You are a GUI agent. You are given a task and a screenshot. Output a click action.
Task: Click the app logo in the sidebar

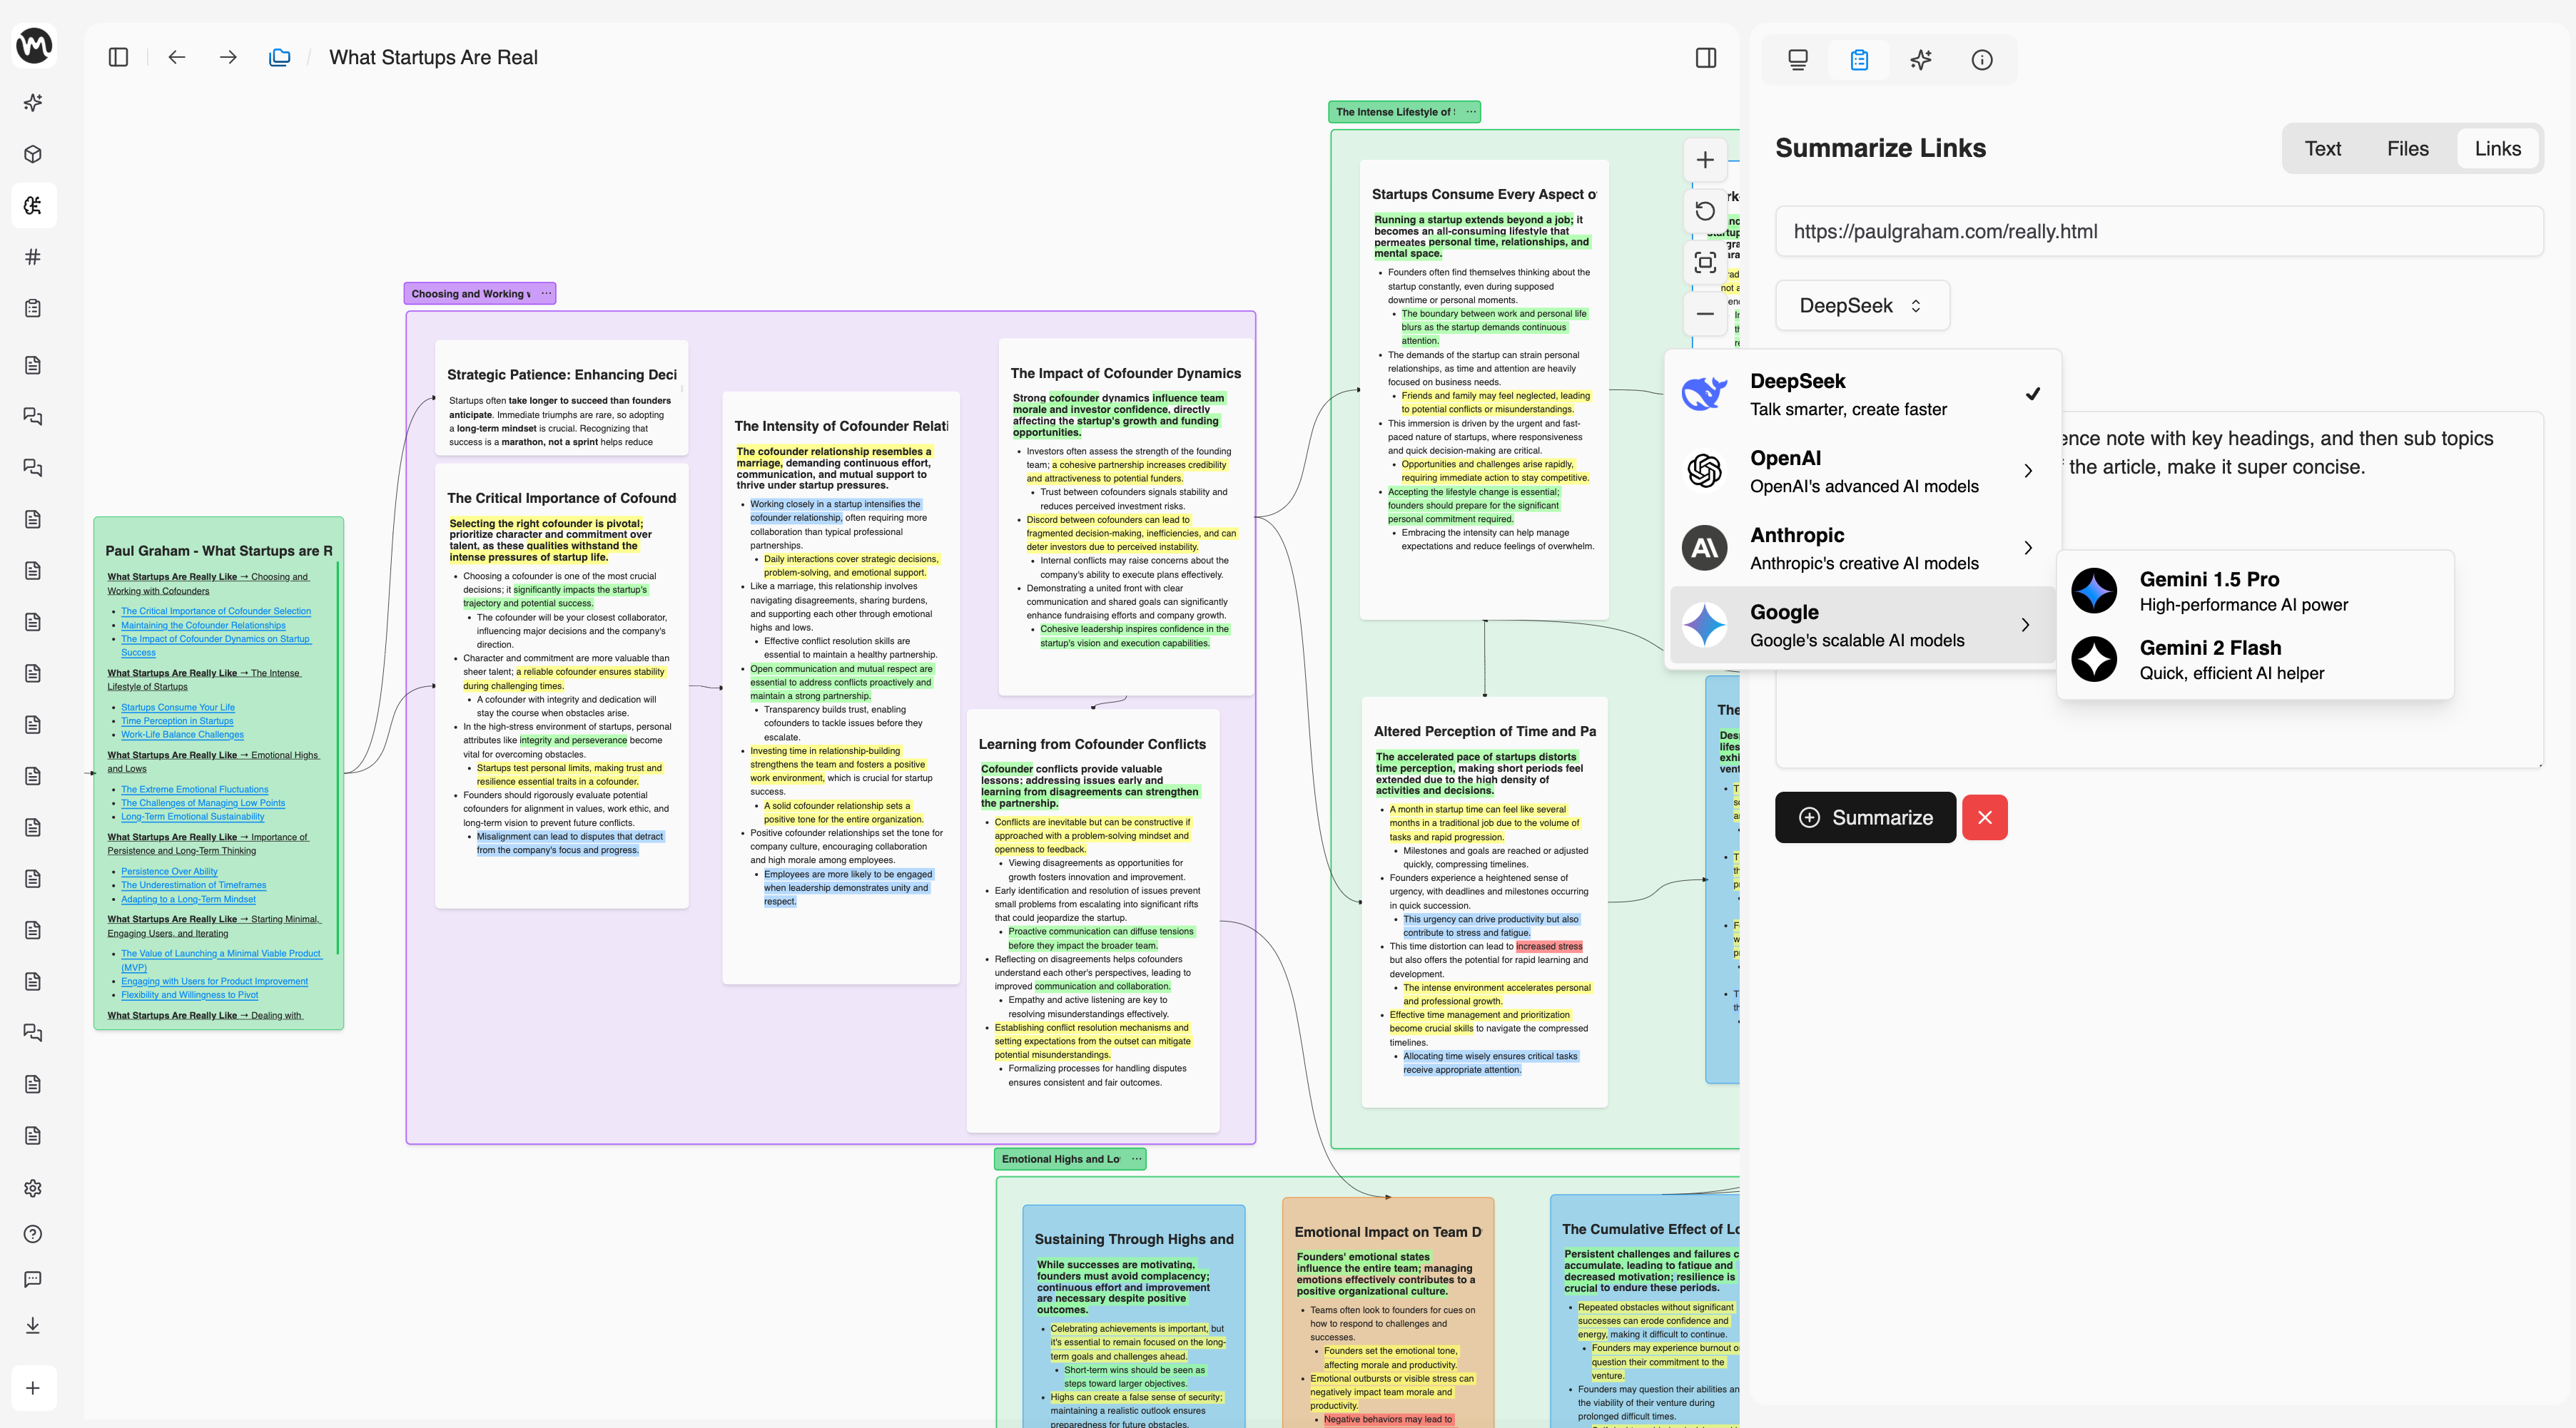pos(34,45)
